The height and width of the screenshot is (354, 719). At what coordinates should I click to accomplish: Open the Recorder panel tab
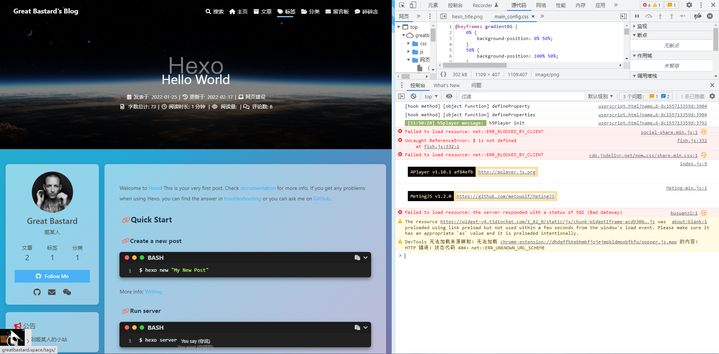(485, 5)
